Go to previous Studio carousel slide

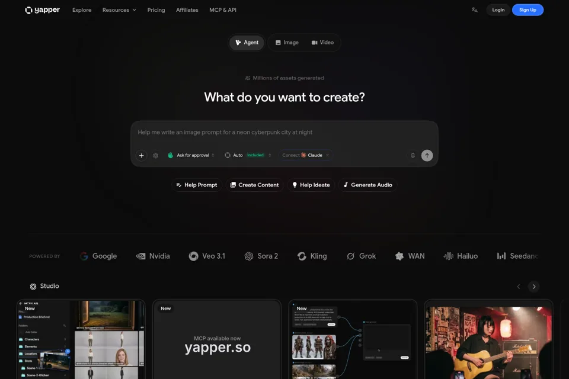pyautogui.click(x=518, y=287)
